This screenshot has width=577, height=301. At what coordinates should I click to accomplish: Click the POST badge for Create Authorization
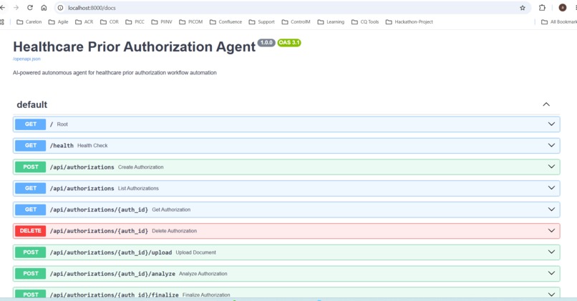coord(31,167)
